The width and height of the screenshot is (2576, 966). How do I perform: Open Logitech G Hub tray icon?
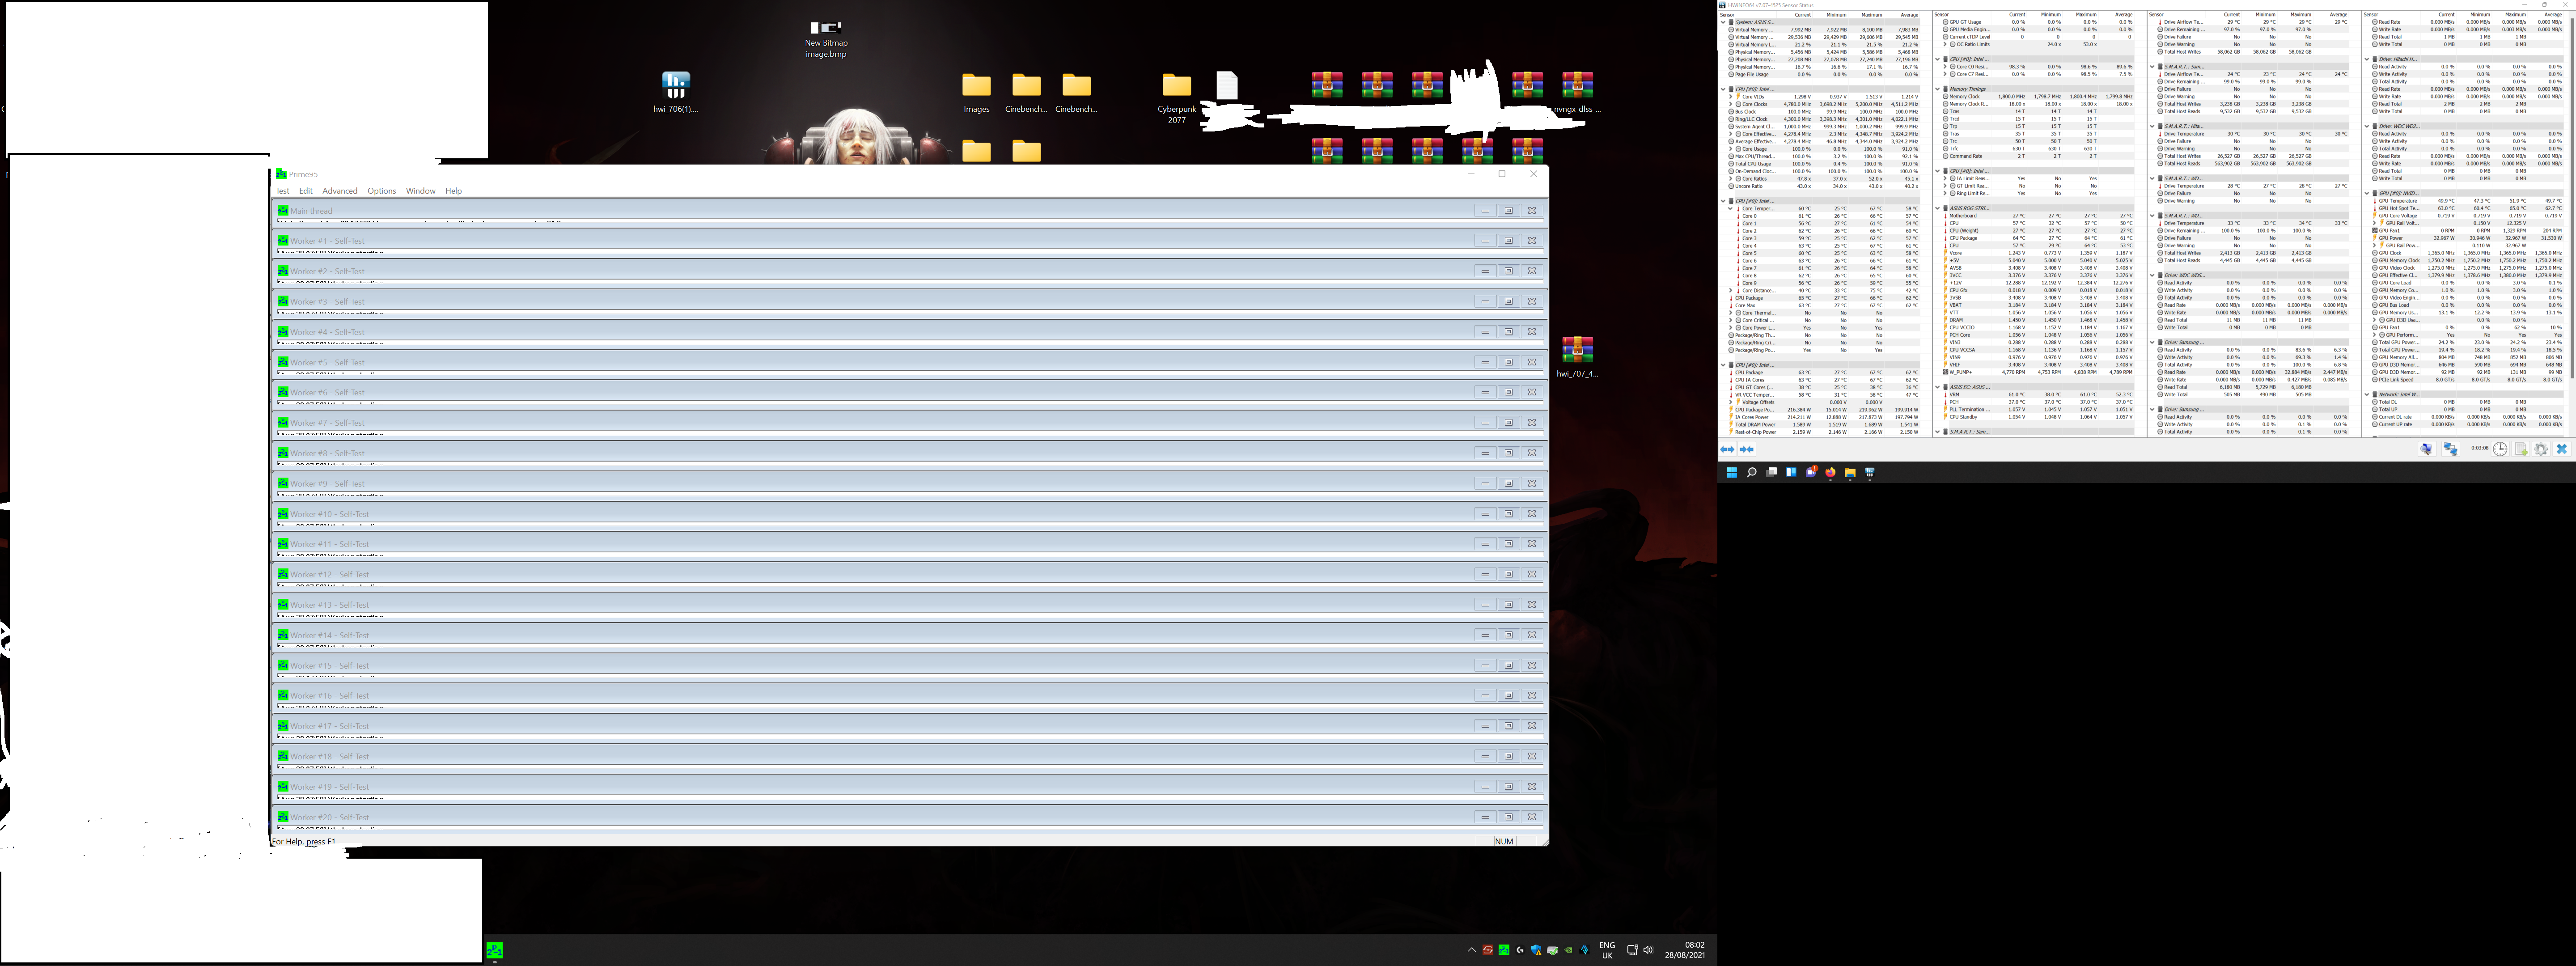(1520, 950)
